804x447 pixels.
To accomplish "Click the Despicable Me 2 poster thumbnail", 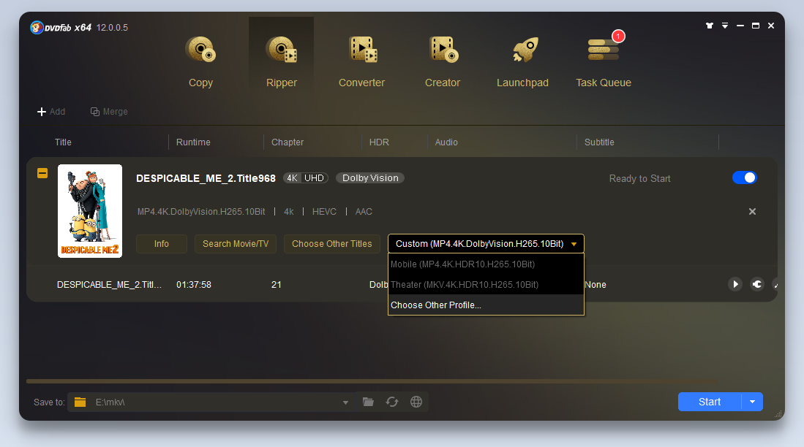I will click(90, 210).
